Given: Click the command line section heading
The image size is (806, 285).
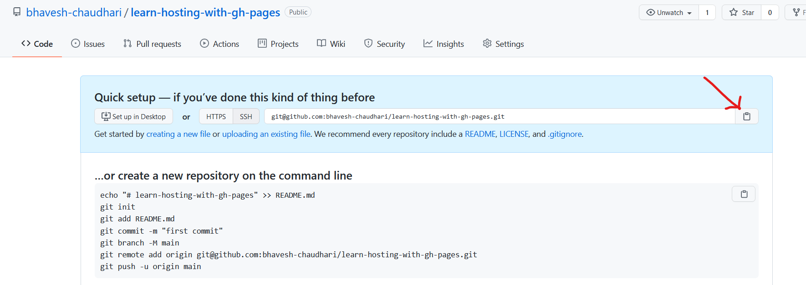Looking at the screenshot, I should coord(223,175).
